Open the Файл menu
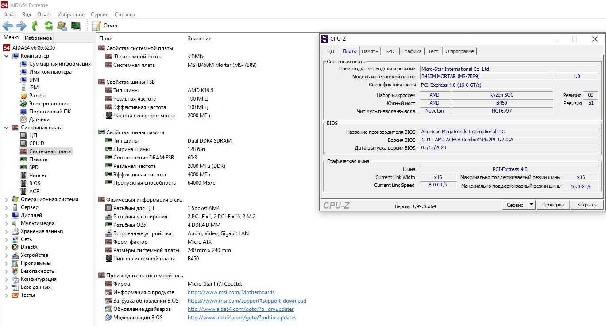606x326 pixels. [x=9, y=15]
